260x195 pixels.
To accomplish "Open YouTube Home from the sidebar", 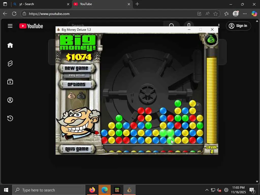I will (x=10, y=45).
